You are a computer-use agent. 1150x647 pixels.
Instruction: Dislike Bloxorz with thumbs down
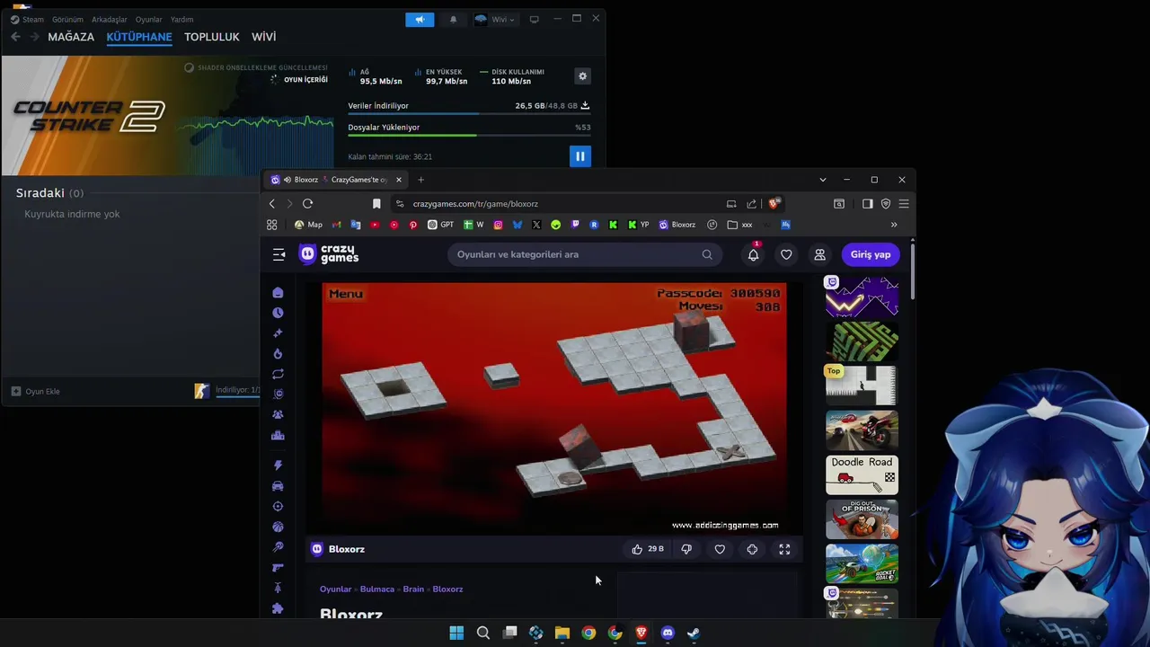pyautogui.click(x=686, y=549)
